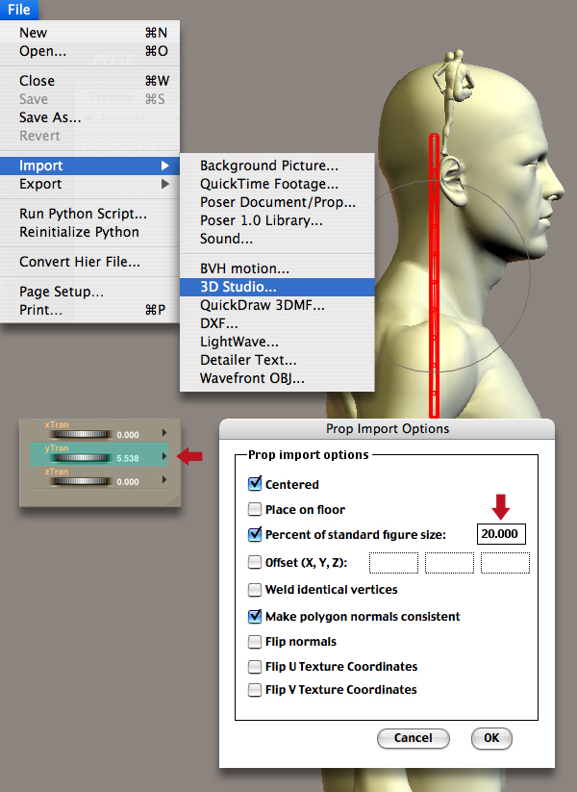Select Open... in the File menu

click(89, 51)
